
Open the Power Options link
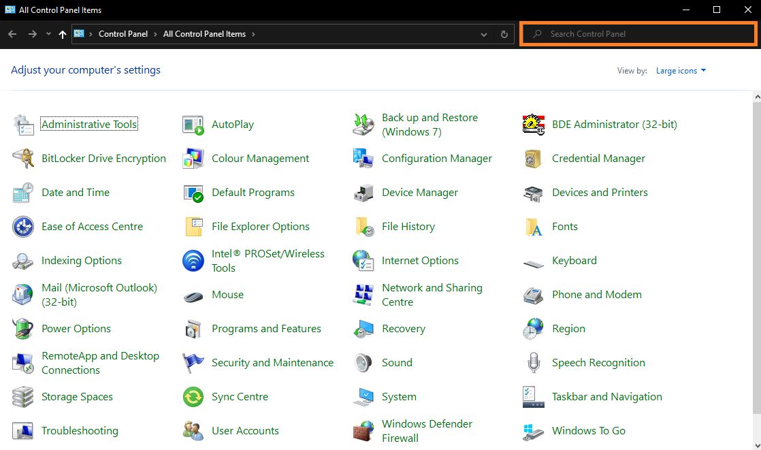tap(76, 329)
